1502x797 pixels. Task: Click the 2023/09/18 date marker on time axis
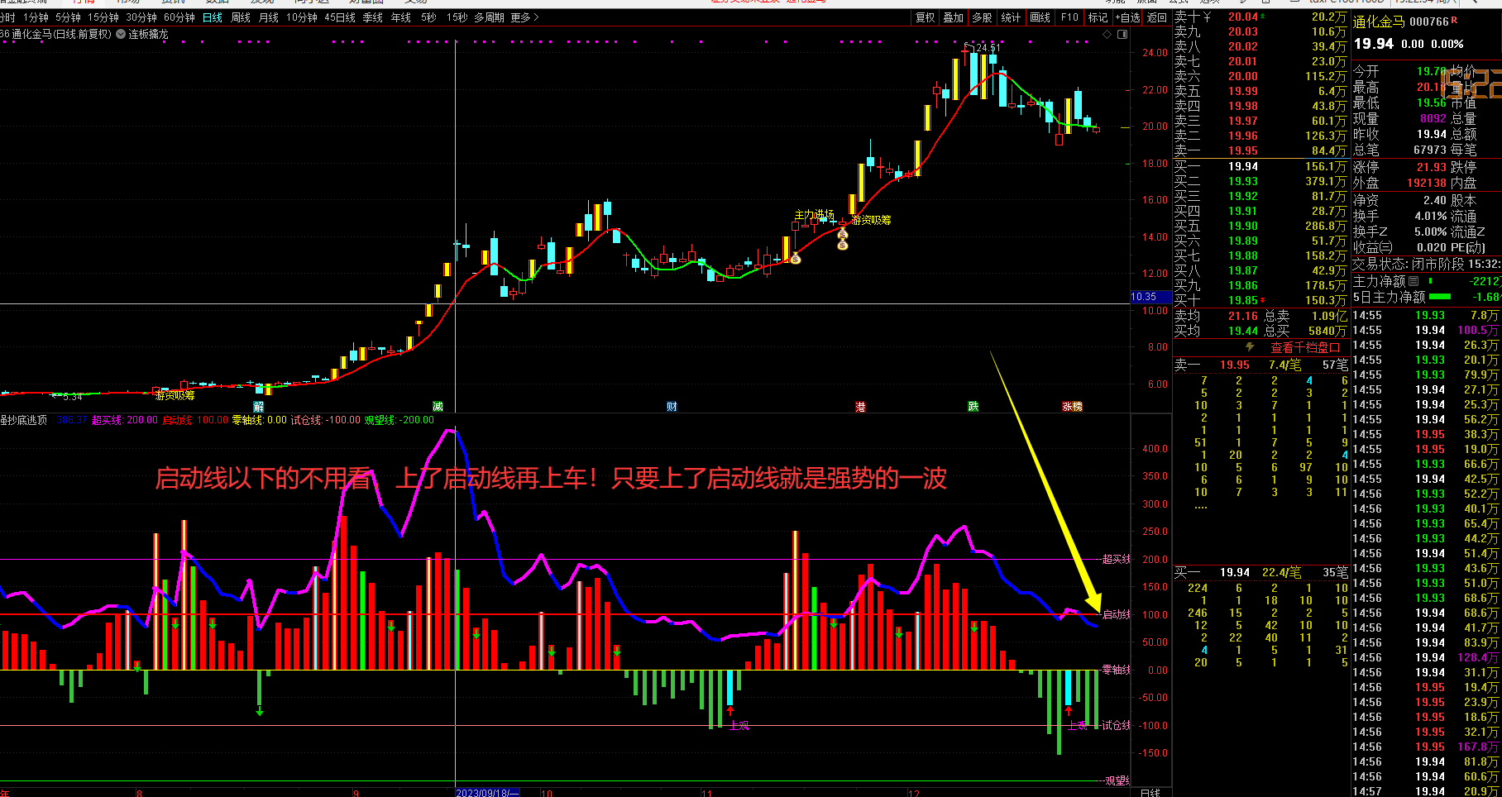click(x=488, y=793)
